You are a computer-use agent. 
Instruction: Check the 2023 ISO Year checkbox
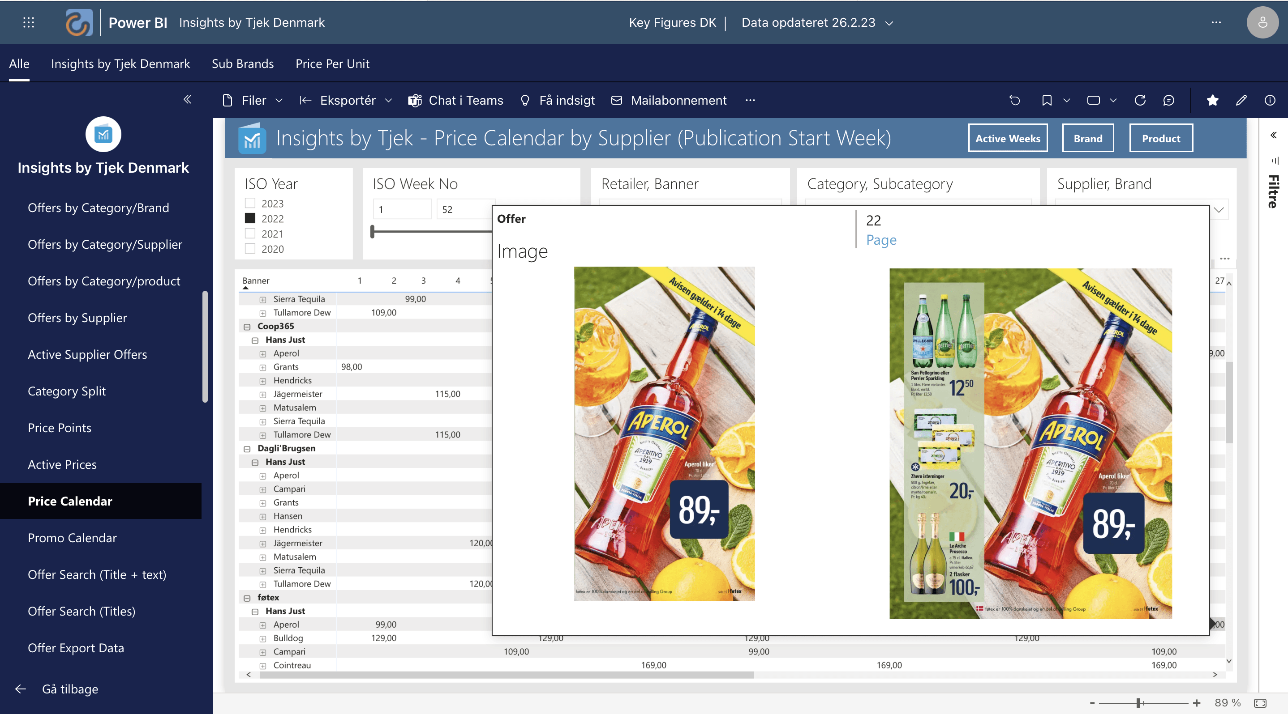pos(250,203)
